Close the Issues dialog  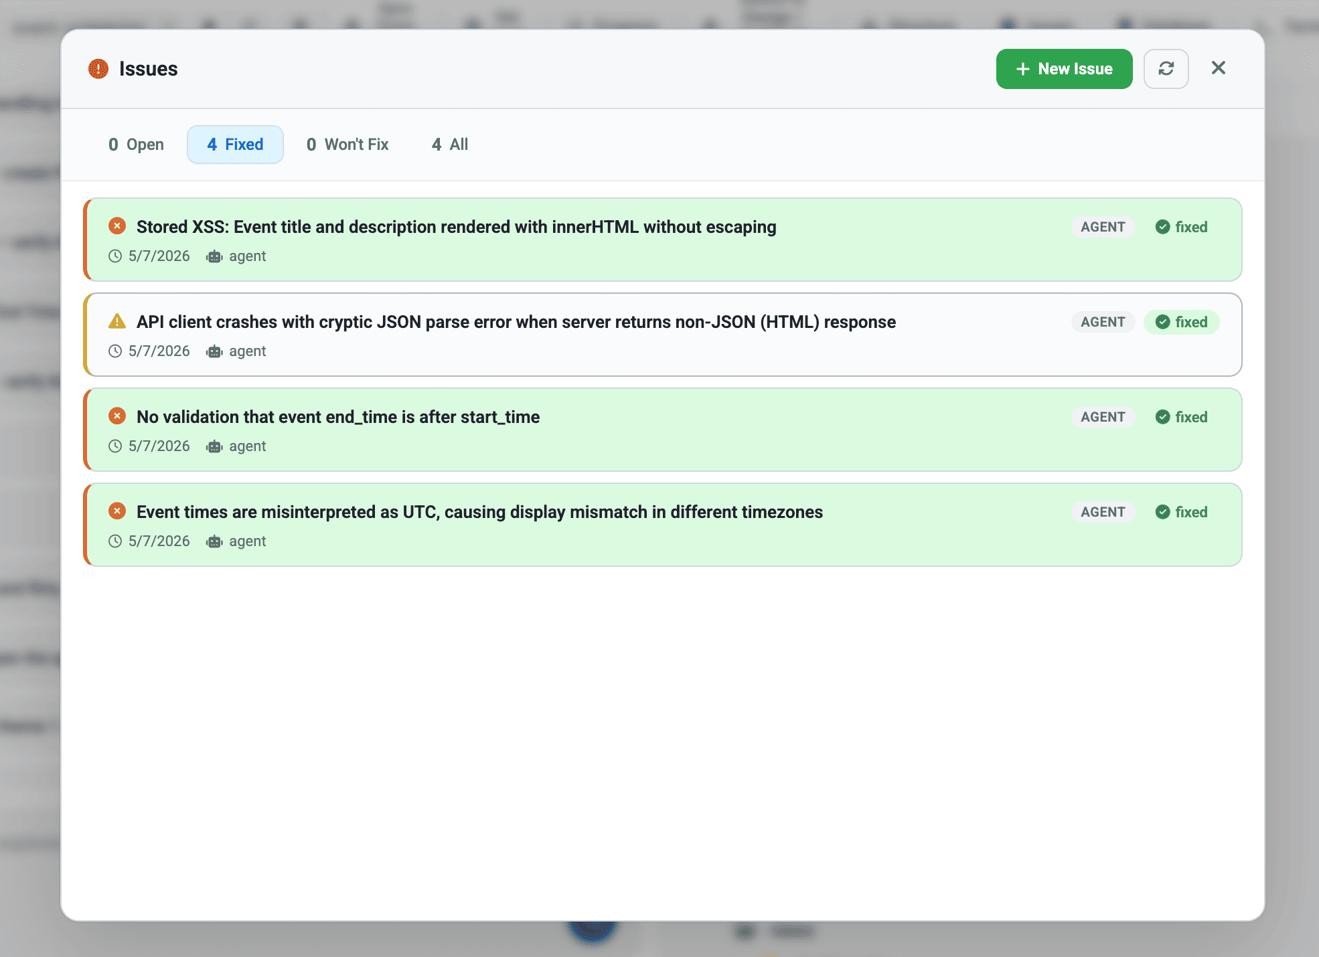(1218, 68)
